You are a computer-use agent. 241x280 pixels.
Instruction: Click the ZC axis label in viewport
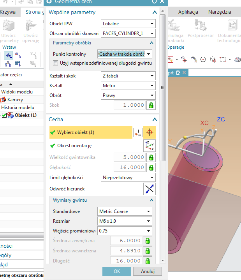click(x=221, y=119)
